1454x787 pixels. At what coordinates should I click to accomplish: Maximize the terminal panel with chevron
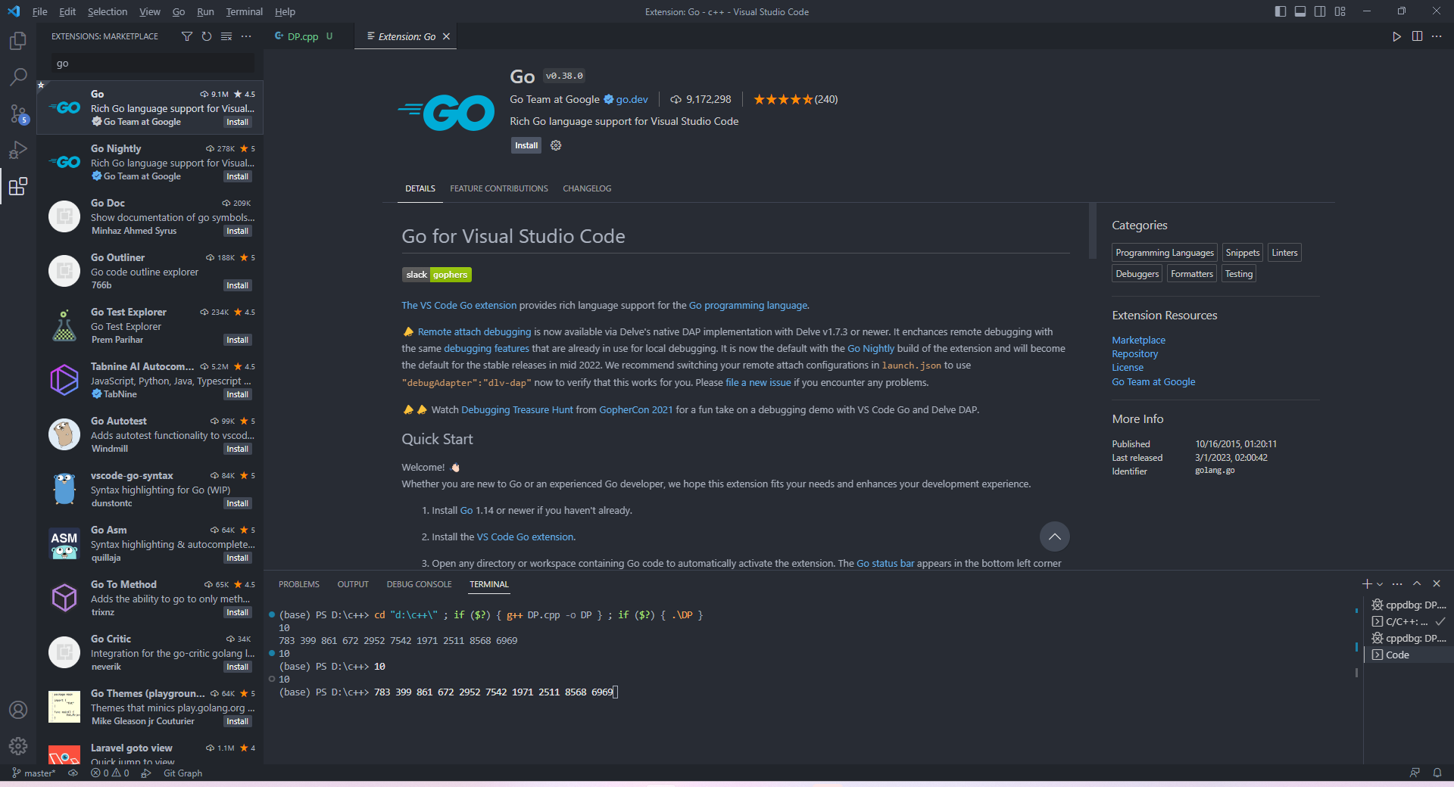point(1417,583)
